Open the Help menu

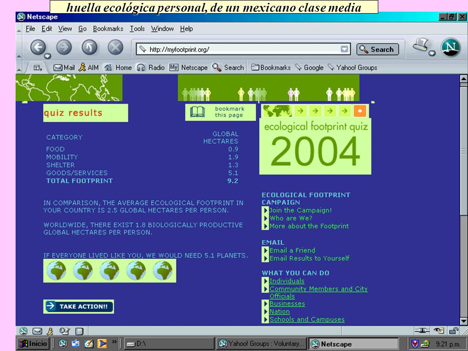click(x=187, y=29)
